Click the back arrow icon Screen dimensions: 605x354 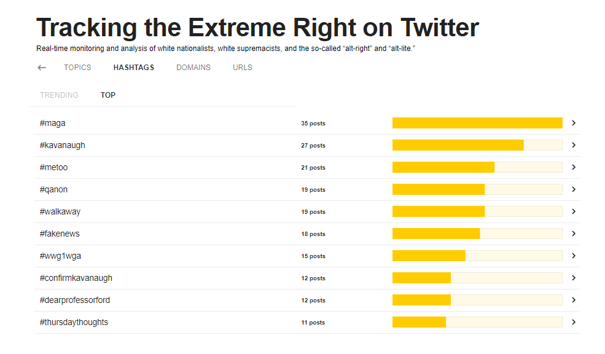pos(42,68)
